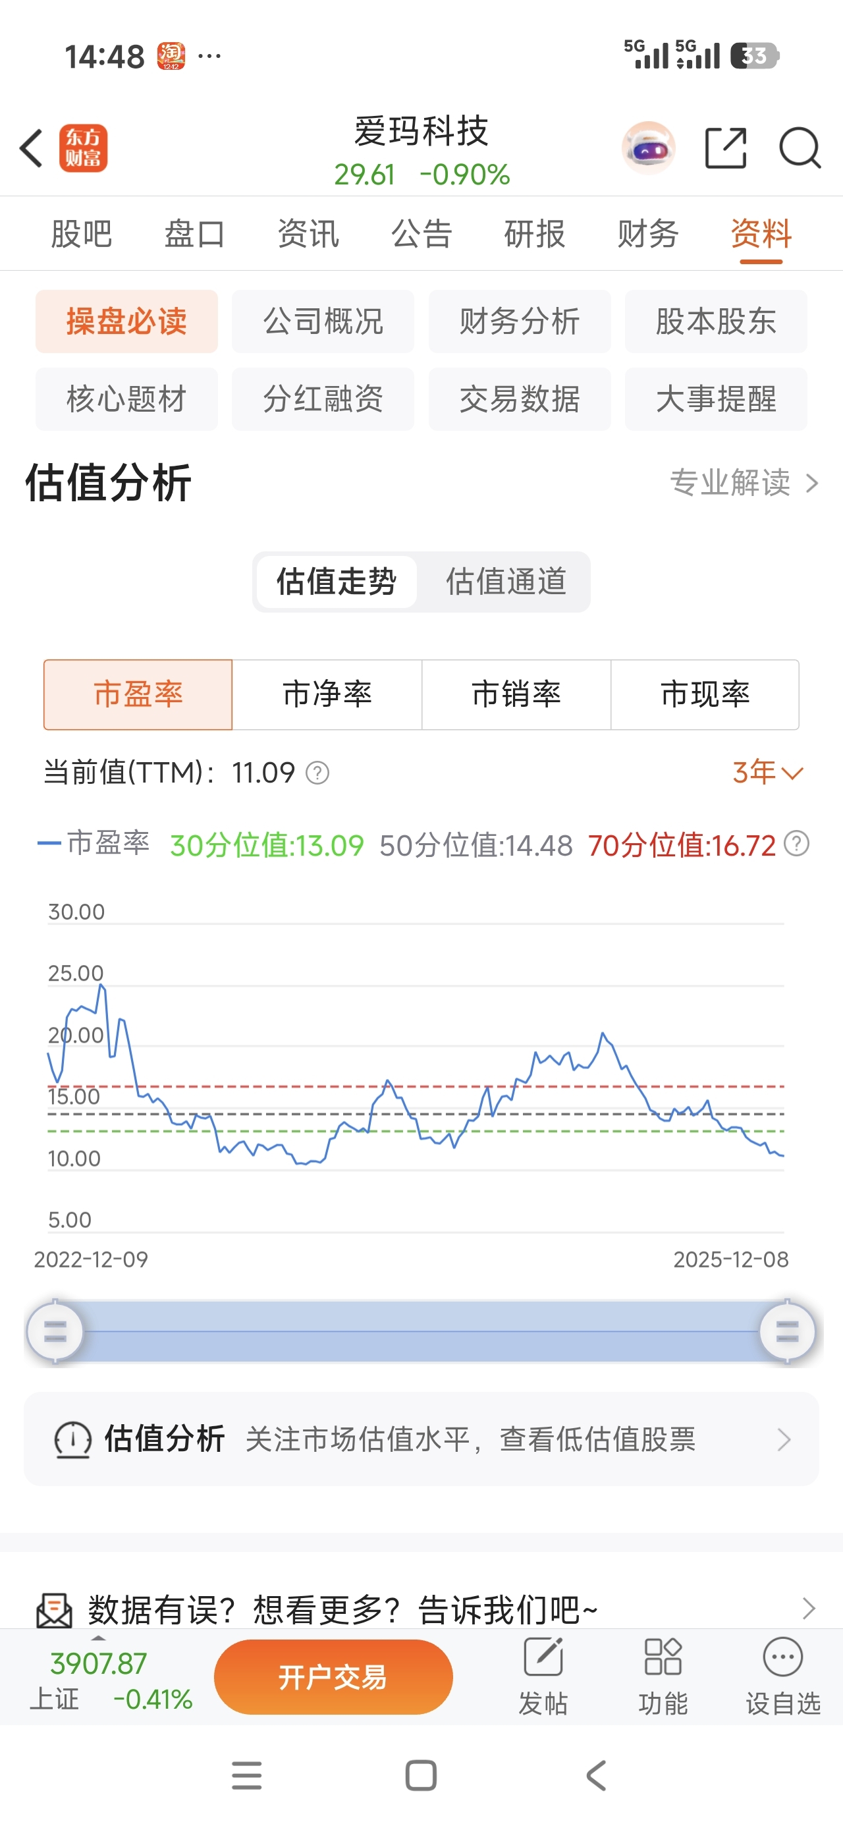Tap 市盈率 blue line legend
Image resolution: width=843 pixels, height=1826 pixels.
click(93, 843)
